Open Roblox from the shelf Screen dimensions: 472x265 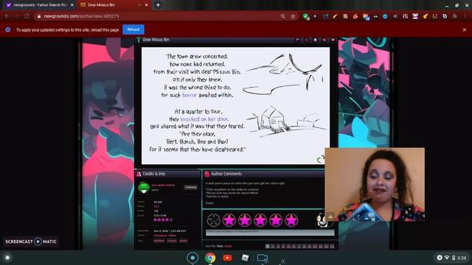point(245,258)
